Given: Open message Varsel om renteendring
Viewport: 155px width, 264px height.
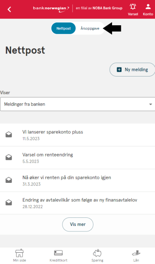Looking at the screenshot, I should 77,158.
